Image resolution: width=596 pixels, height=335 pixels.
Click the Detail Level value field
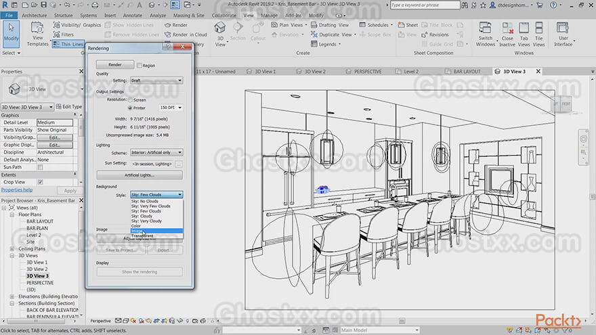pyautogui.click(x=55, y=122)
